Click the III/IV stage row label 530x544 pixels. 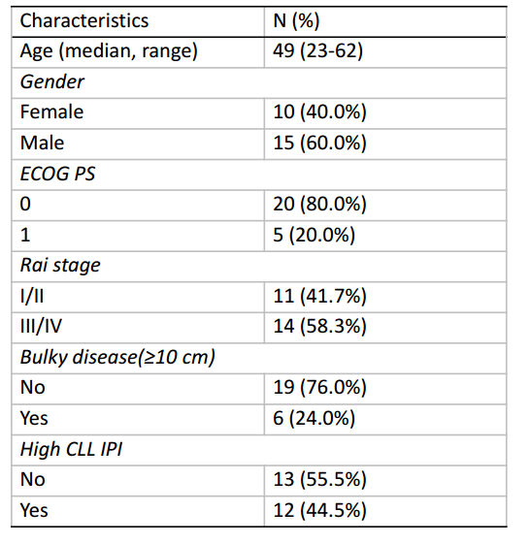[x=41, y=327]
